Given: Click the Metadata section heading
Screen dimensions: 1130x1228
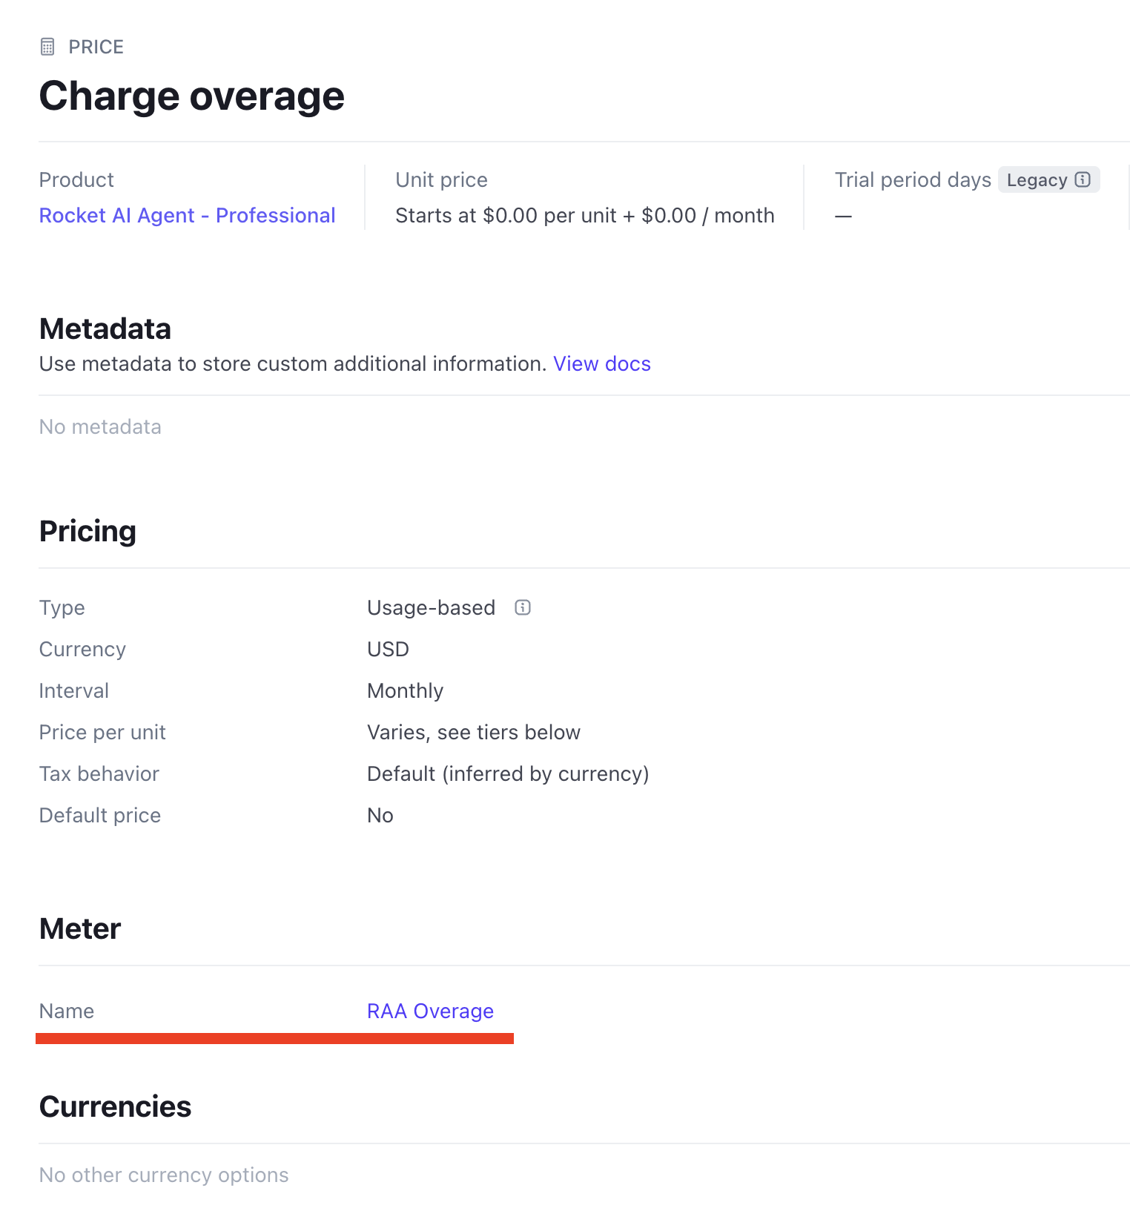Looking at the screenshot, I should point(105,329).
